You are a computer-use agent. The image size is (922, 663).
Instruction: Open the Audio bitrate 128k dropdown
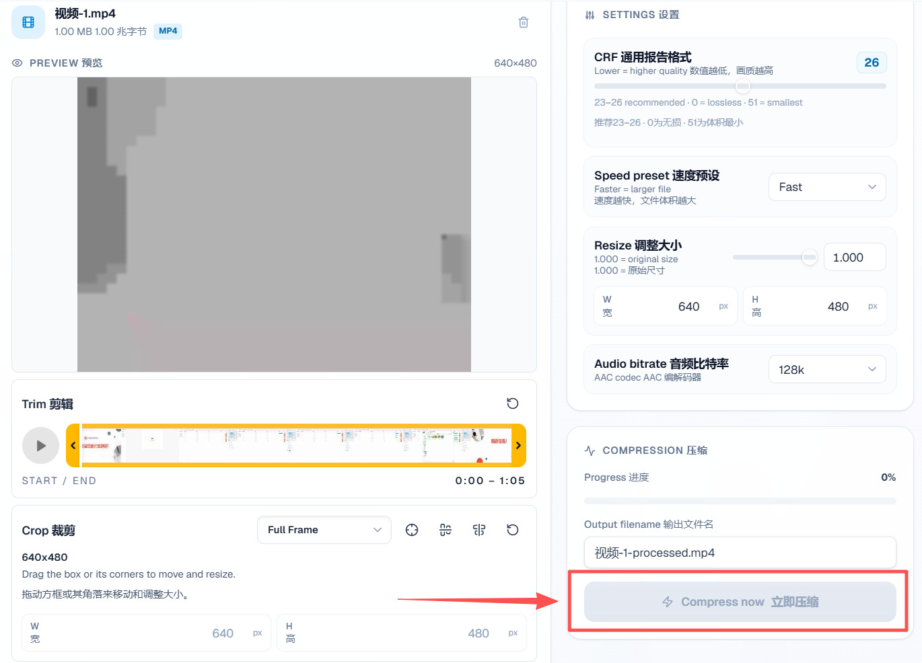click(827, 369)
